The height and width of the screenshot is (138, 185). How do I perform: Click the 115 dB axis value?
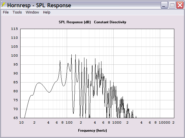click(14, 29)
